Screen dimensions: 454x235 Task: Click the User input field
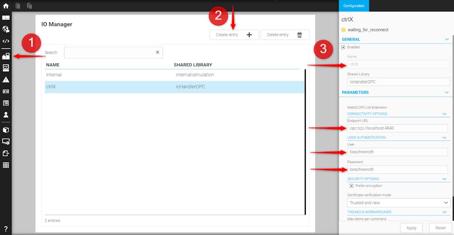click(x=397, y=152)
